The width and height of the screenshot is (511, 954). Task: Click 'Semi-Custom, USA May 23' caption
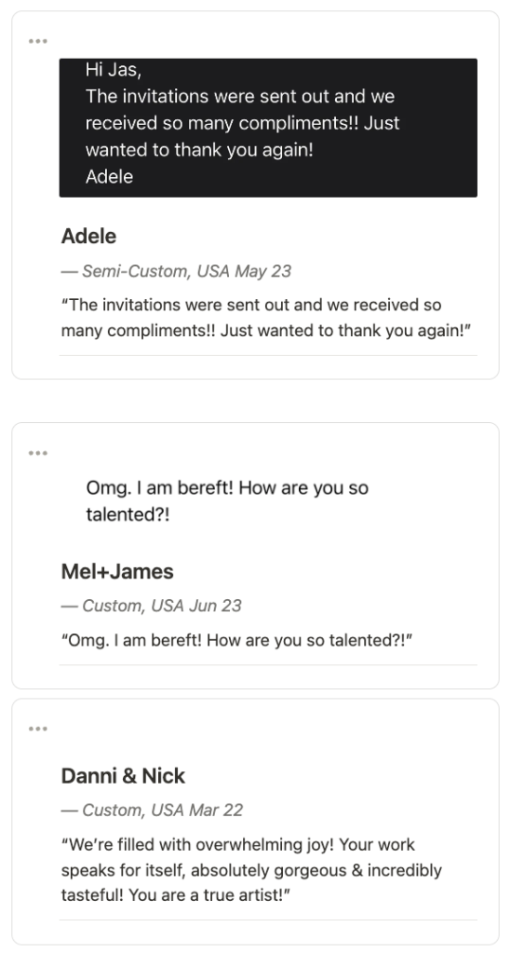click(x=176, y=271)
